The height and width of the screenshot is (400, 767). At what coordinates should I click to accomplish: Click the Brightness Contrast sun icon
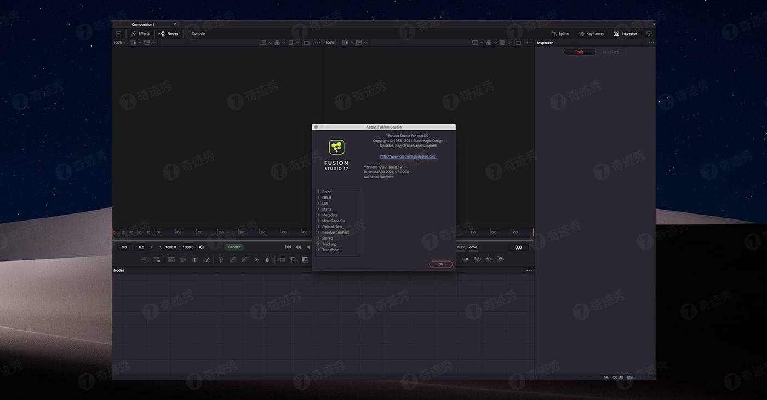(x=256, y=260)
